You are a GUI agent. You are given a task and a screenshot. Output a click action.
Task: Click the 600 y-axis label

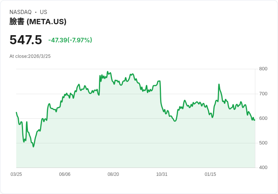click(x=263, y=118)
